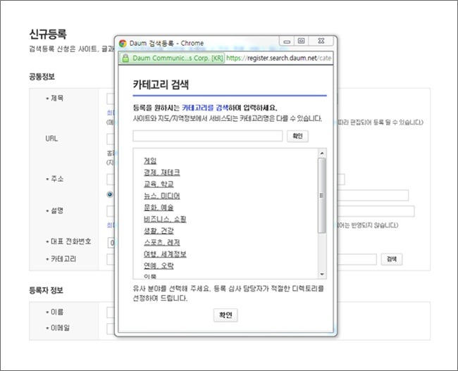Select the 스포츠, 레저 category link
The height and width of the screenshot is (371, 458).
point(162,243)
